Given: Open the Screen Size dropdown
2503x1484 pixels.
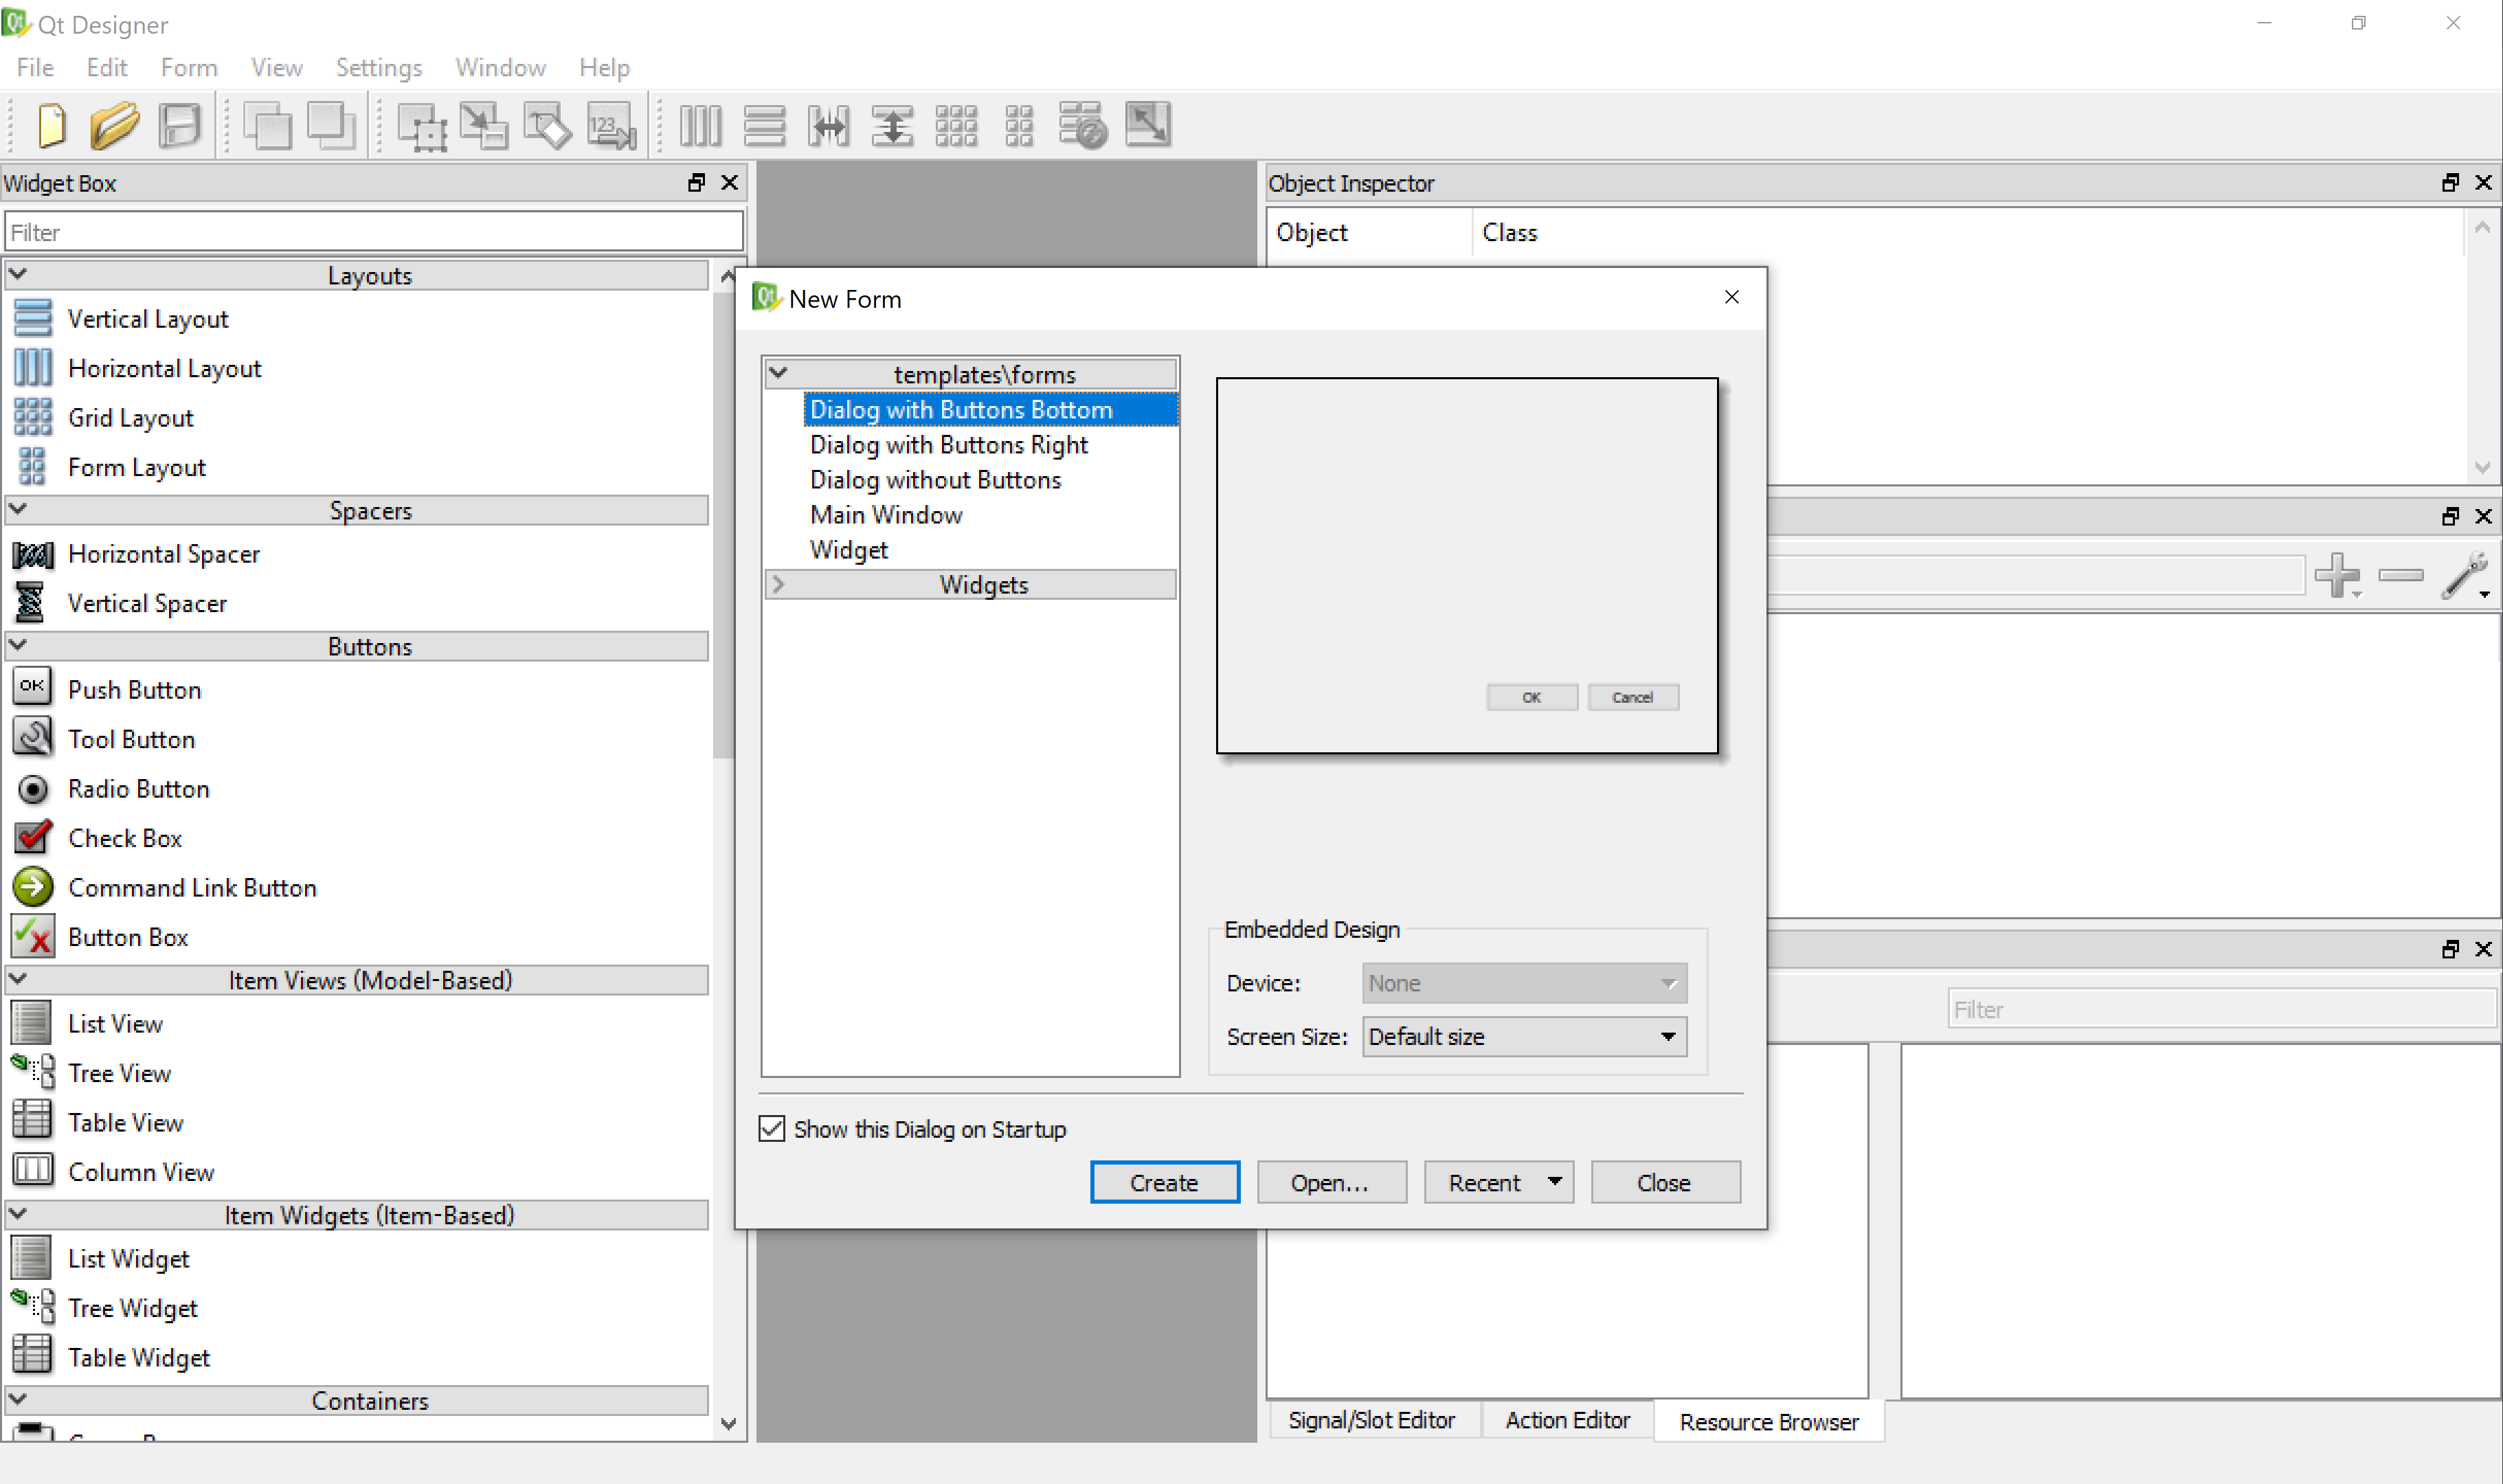Looking at the screenshot, I should (1524, 1037).
